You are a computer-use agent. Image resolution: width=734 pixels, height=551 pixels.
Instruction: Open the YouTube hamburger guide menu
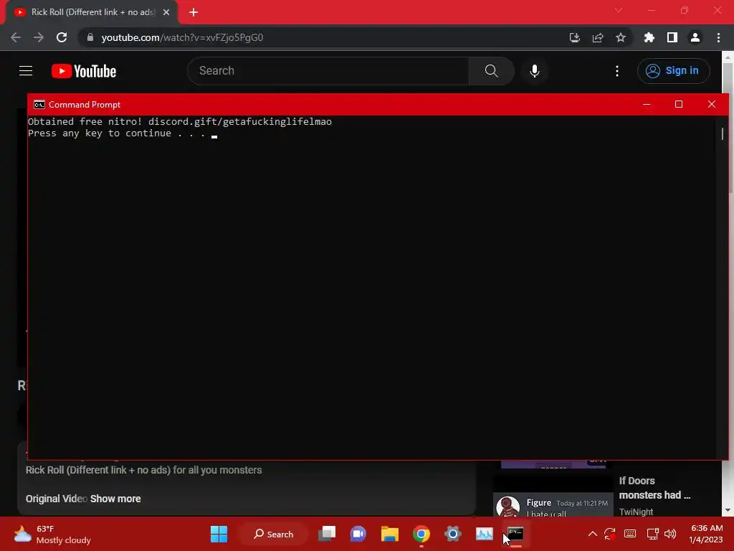pyautogui.click(x=26, y=71)
